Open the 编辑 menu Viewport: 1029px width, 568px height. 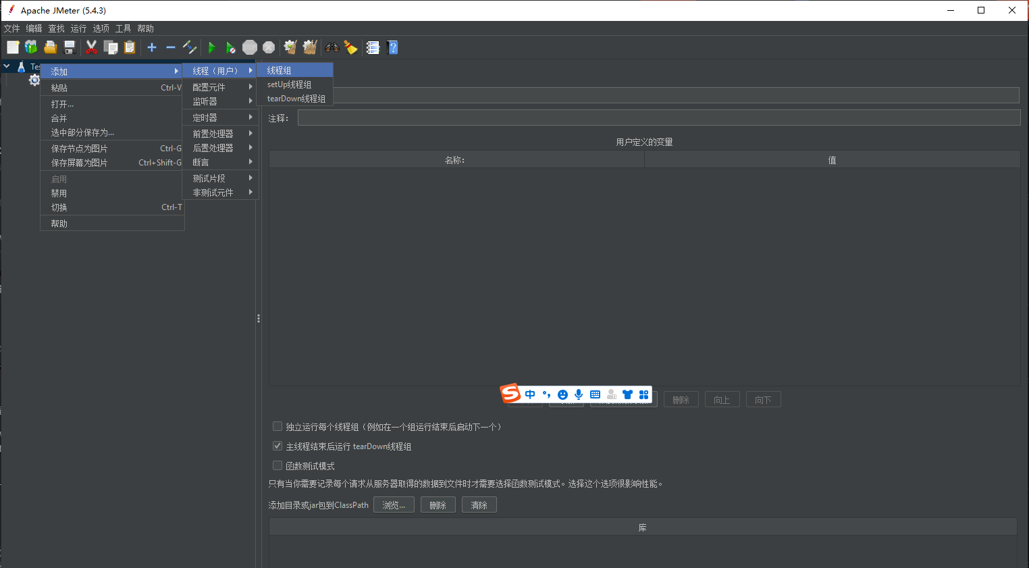pyautogui.click(x=34, y=28)
